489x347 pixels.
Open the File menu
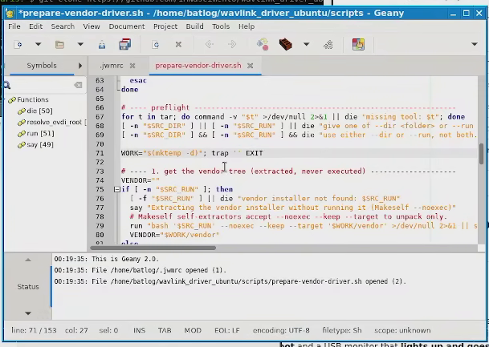(14, 26)
